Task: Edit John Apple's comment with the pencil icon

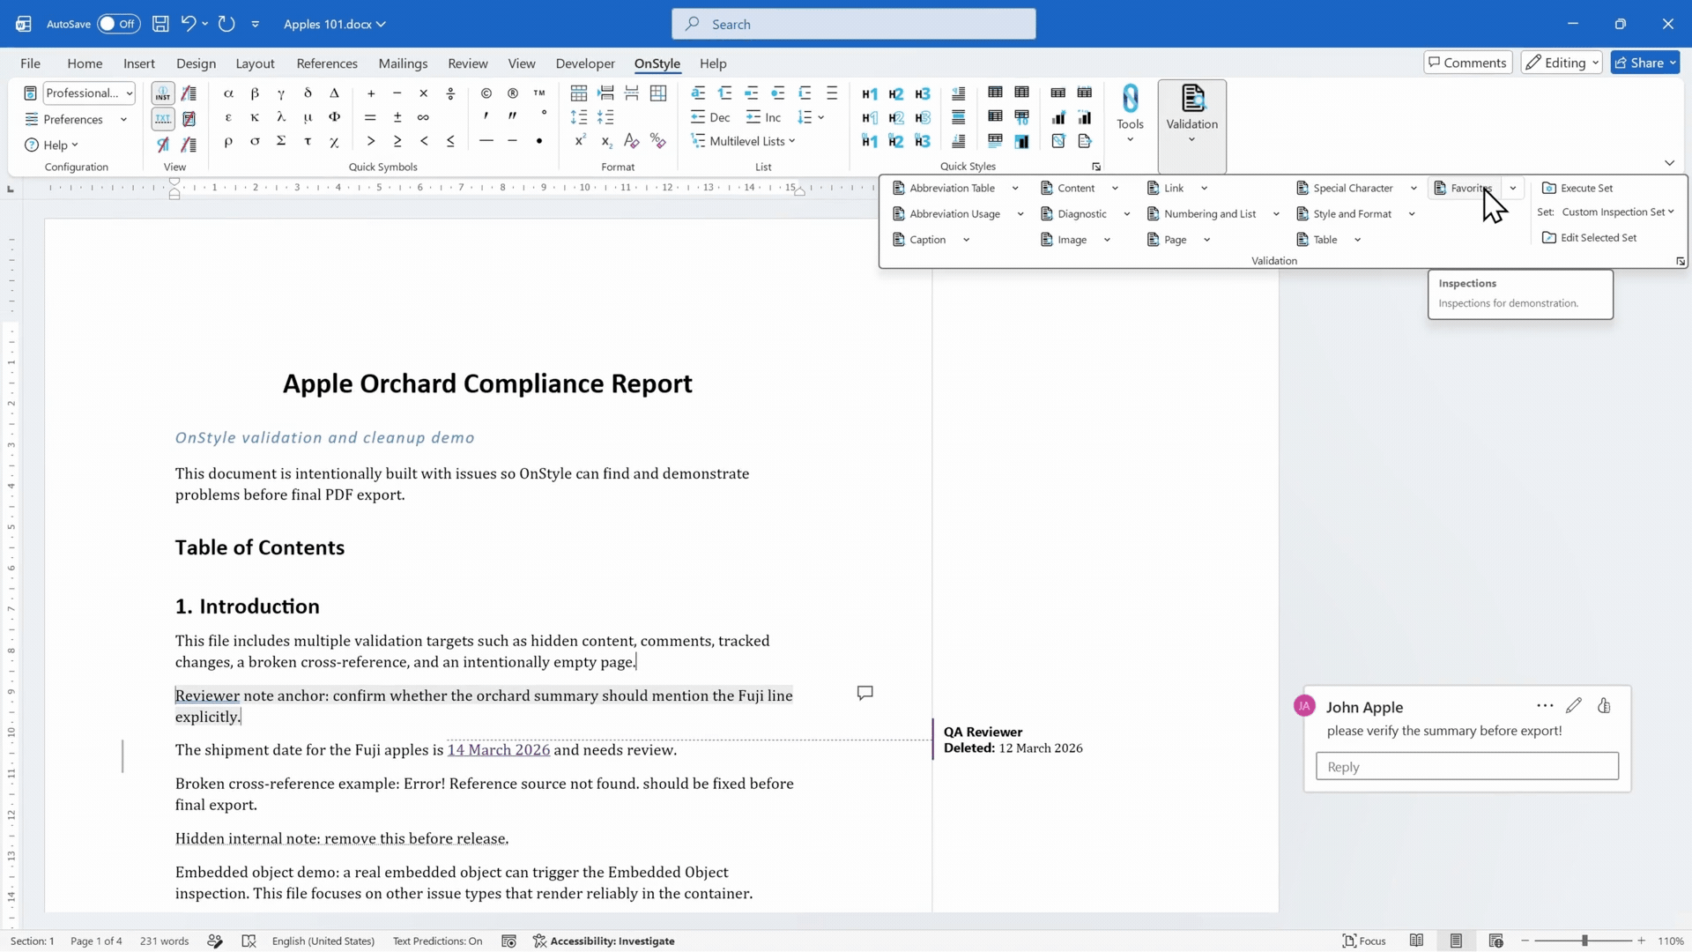Action: point(1574,705)
